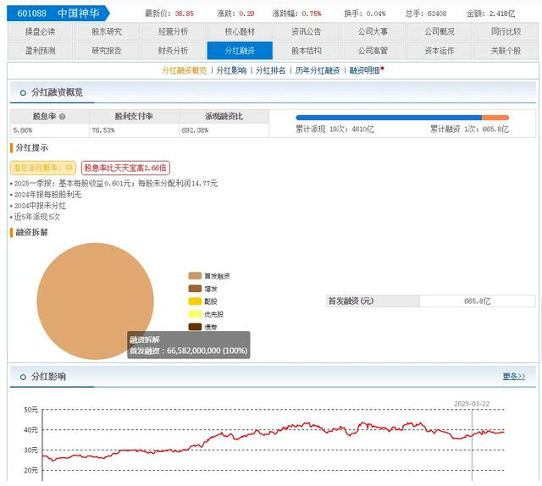The height and width of the screenshot is (486, 542).
Task: Click orange 累计融资 portion of bar
Action: (x=495, y=118)
